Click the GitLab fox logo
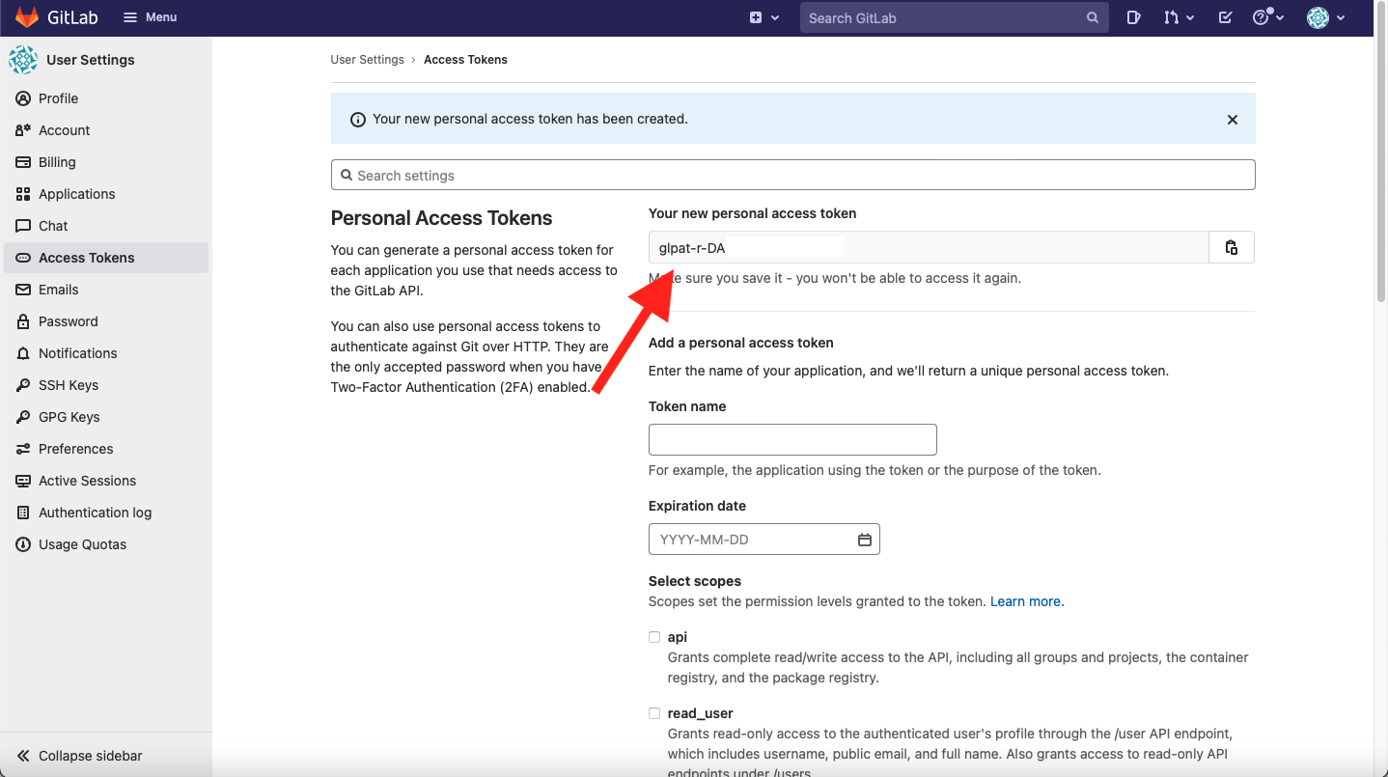This screenshot has width=1388, height=777. pos(27,17)
